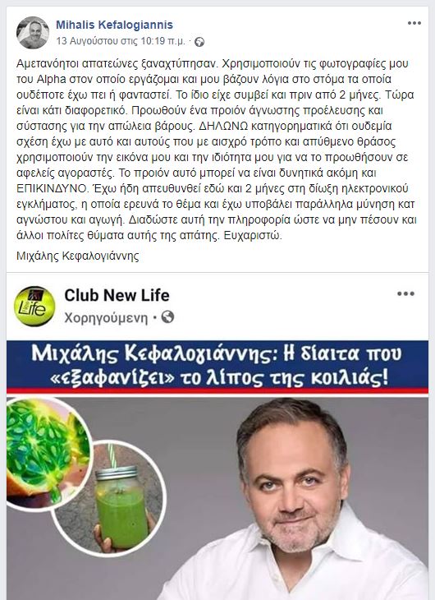Open the post timestamp 13 Αυγούστου
Viewport: 435px width, 600px height.
[x=121, y=40]
